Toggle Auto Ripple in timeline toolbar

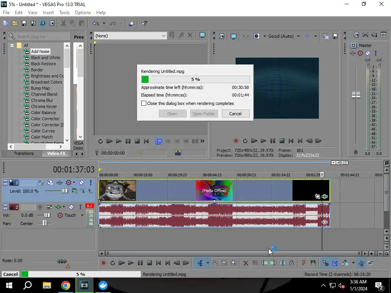pos(345,263)
